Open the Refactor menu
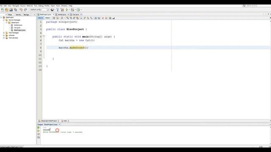Screen dimensions: 271x152 [30, 5]
